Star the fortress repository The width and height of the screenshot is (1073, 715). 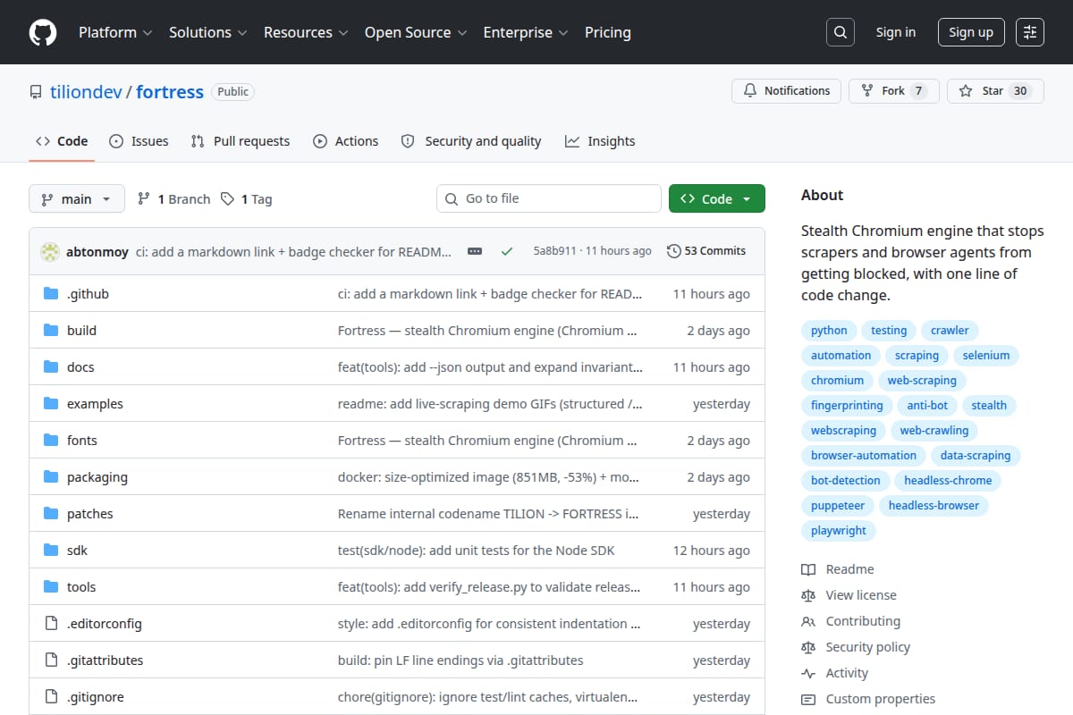click(995, 91)
